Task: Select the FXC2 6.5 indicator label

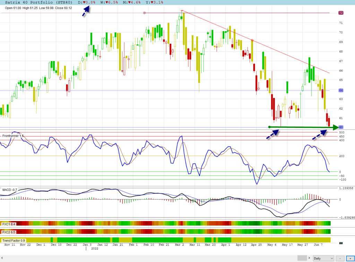Action: 9,232
